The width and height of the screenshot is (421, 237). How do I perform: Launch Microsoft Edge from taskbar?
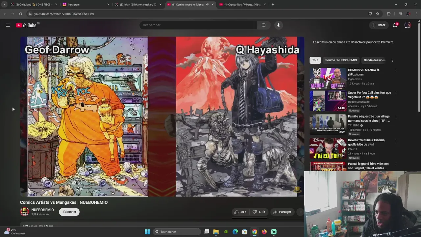pyautogui.click(x=235, y=232)
